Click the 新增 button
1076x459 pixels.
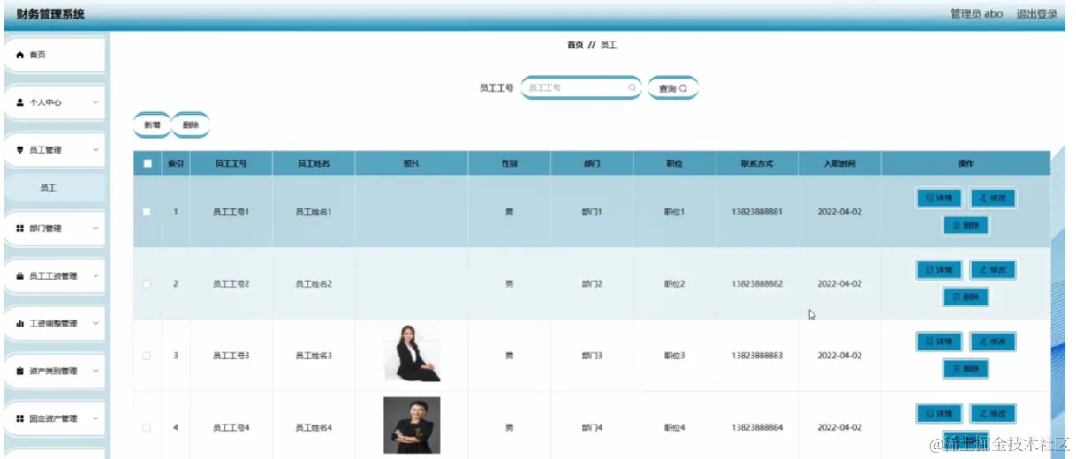(x=152, y=125)
